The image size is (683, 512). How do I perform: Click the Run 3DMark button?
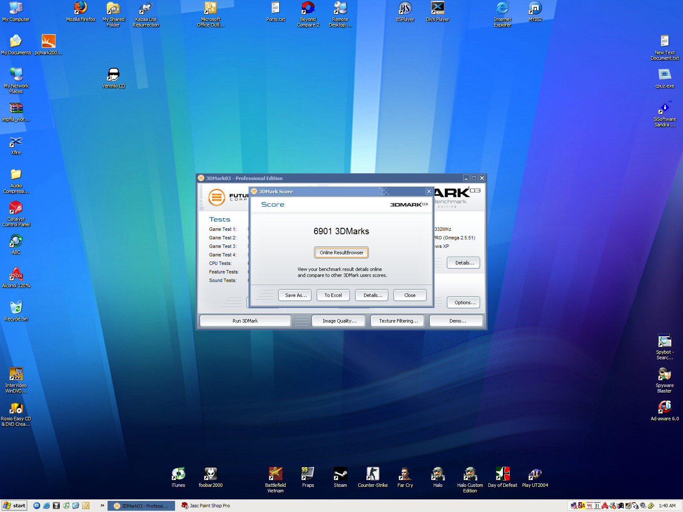click(x=245, y=321)
